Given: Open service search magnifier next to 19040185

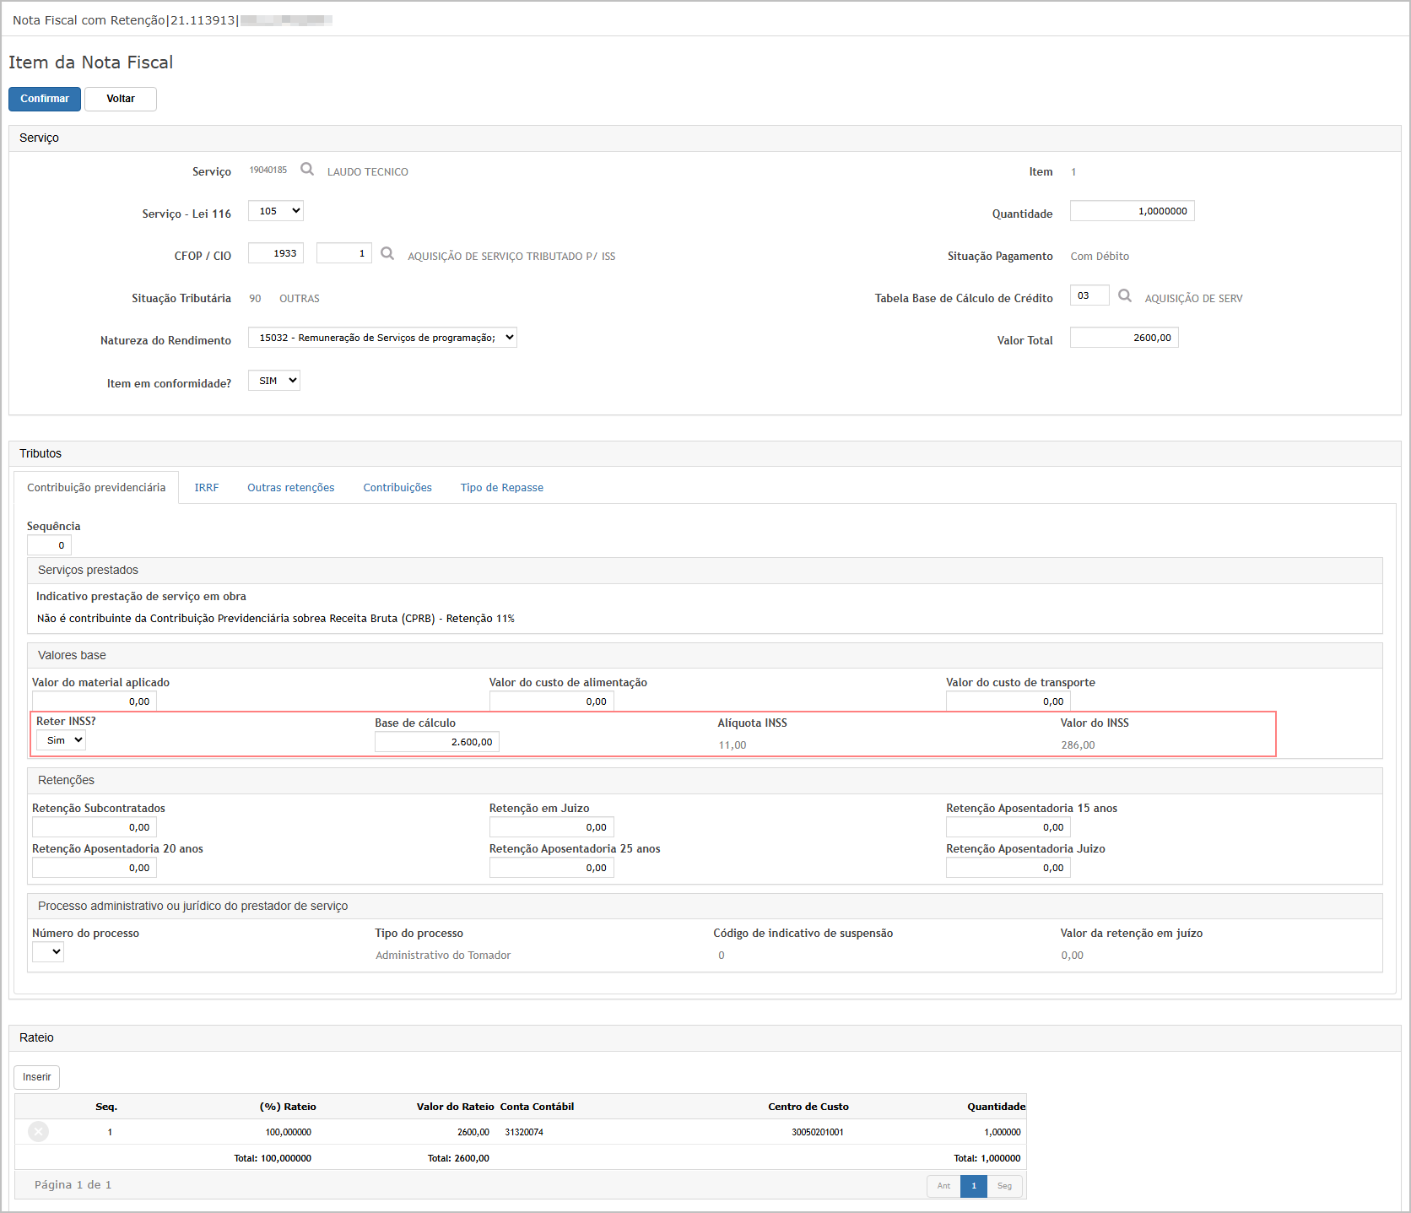Looking at the screenshot, I should 307,170.
